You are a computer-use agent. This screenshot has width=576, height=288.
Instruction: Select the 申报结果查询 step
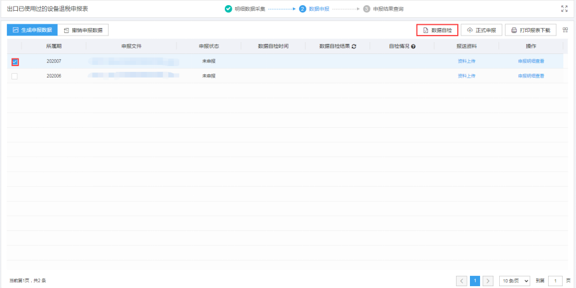pyautogui.click(x=383, y=9)
